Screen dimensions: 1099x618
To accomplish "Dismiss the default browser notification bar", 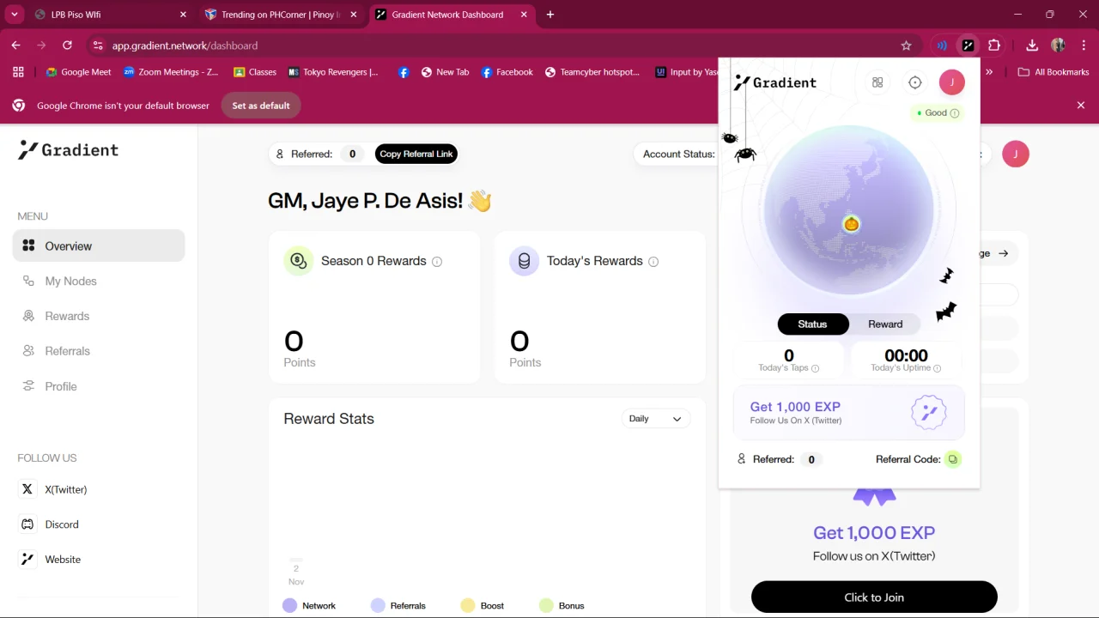I will pyautogui.click(x=1081, y=106).
